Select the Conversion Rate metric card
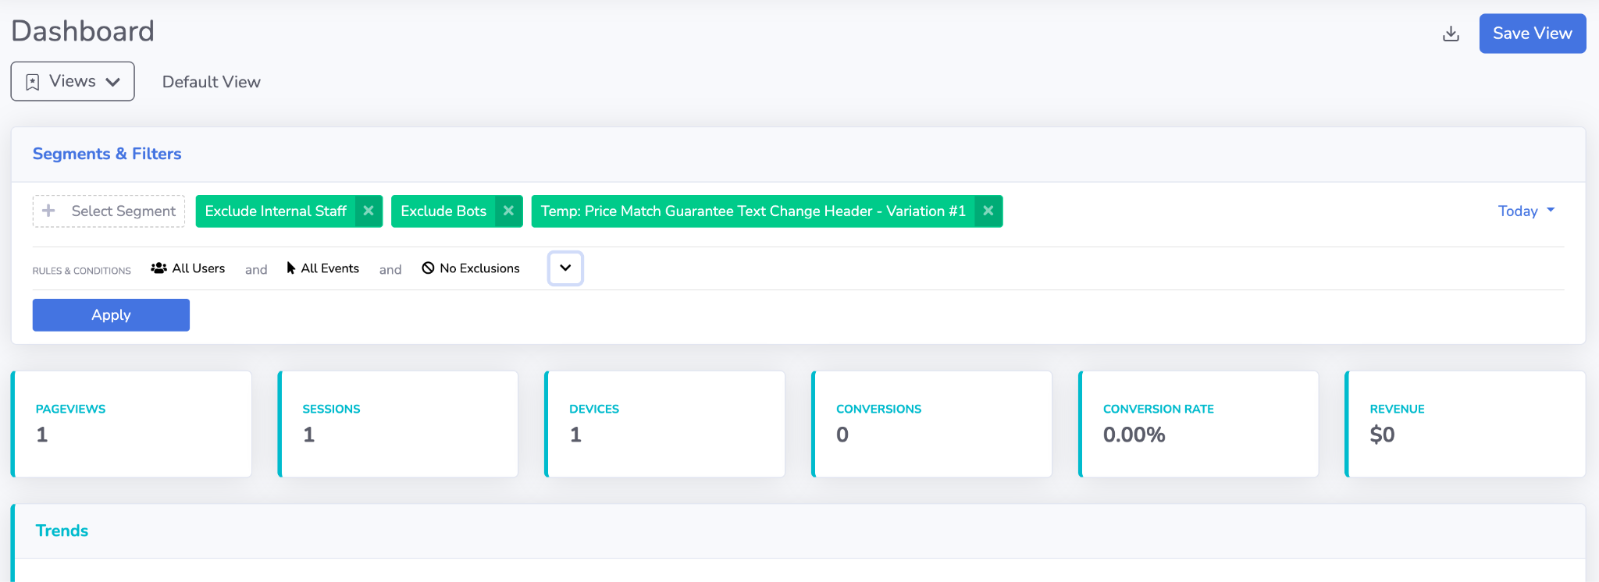This screenshot has height=582, width=1599. 1198,424
